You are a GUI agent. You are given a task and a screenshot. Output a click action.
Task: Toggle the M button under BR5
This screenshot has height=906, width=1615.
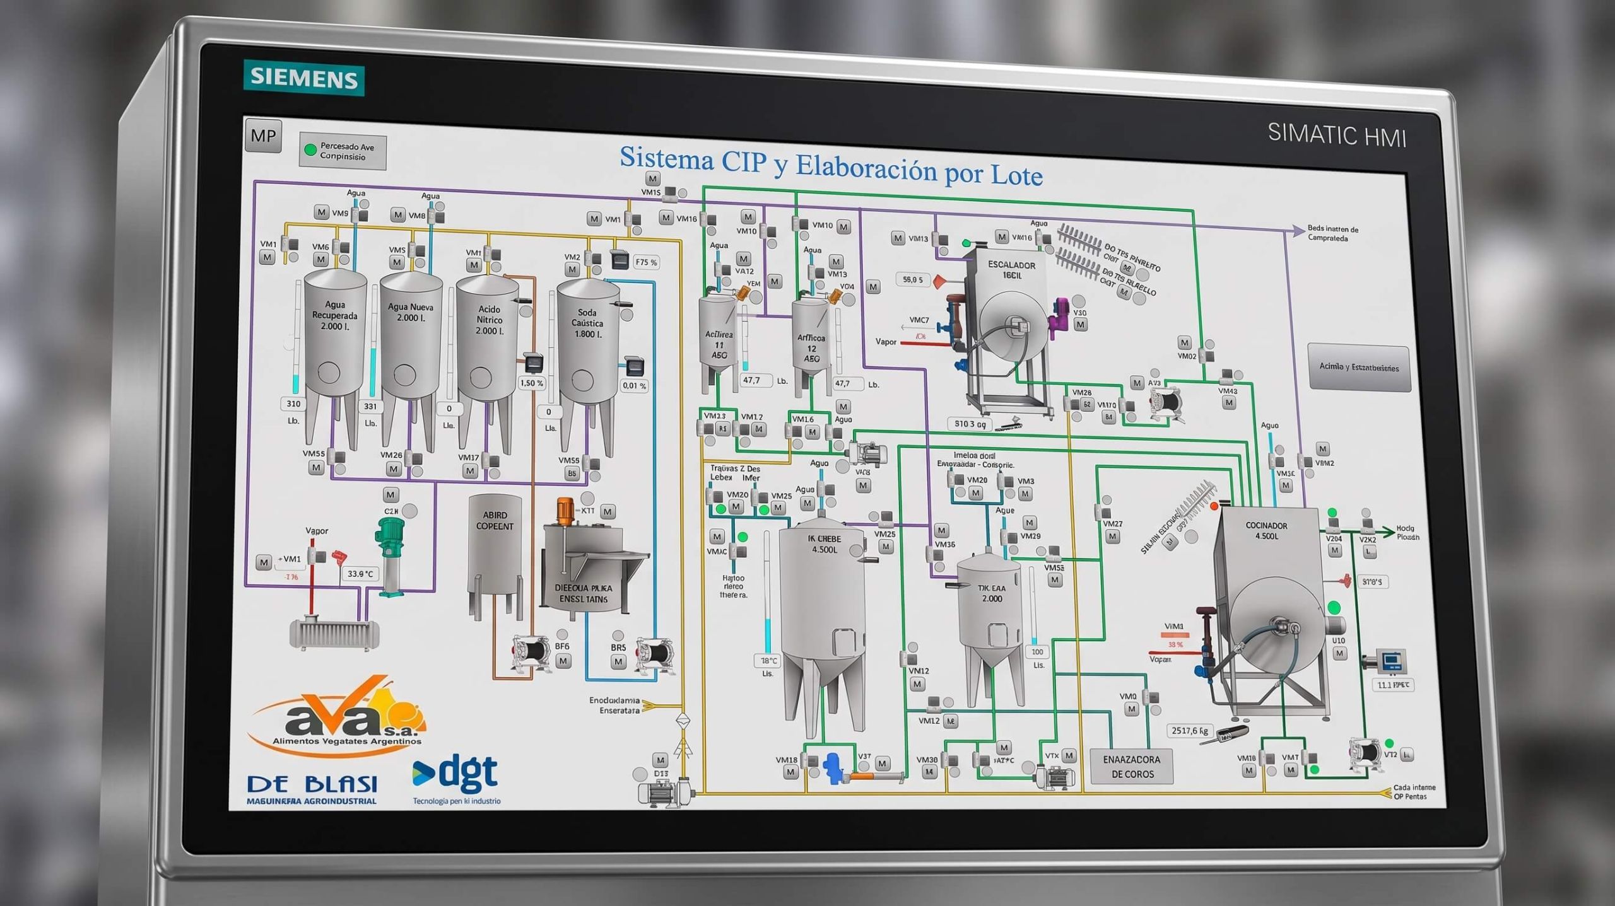click(x=618, y=662)
